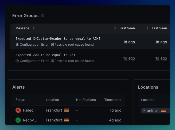175x130 pixels.
Task: Click root cause target icon in Expected 200 row
Action: click(x=52, y=61)
